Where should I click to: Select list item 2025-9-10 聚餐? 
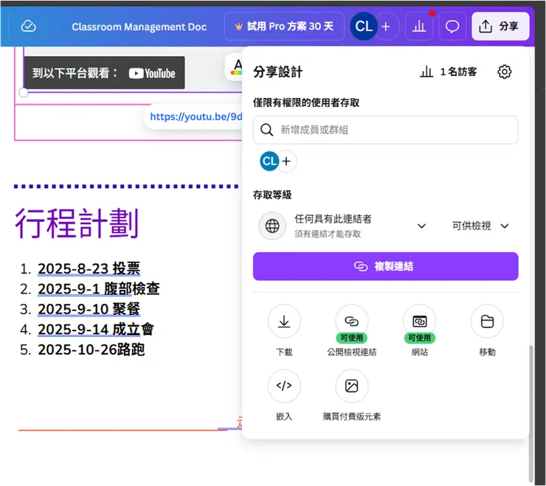pos(89,309)
